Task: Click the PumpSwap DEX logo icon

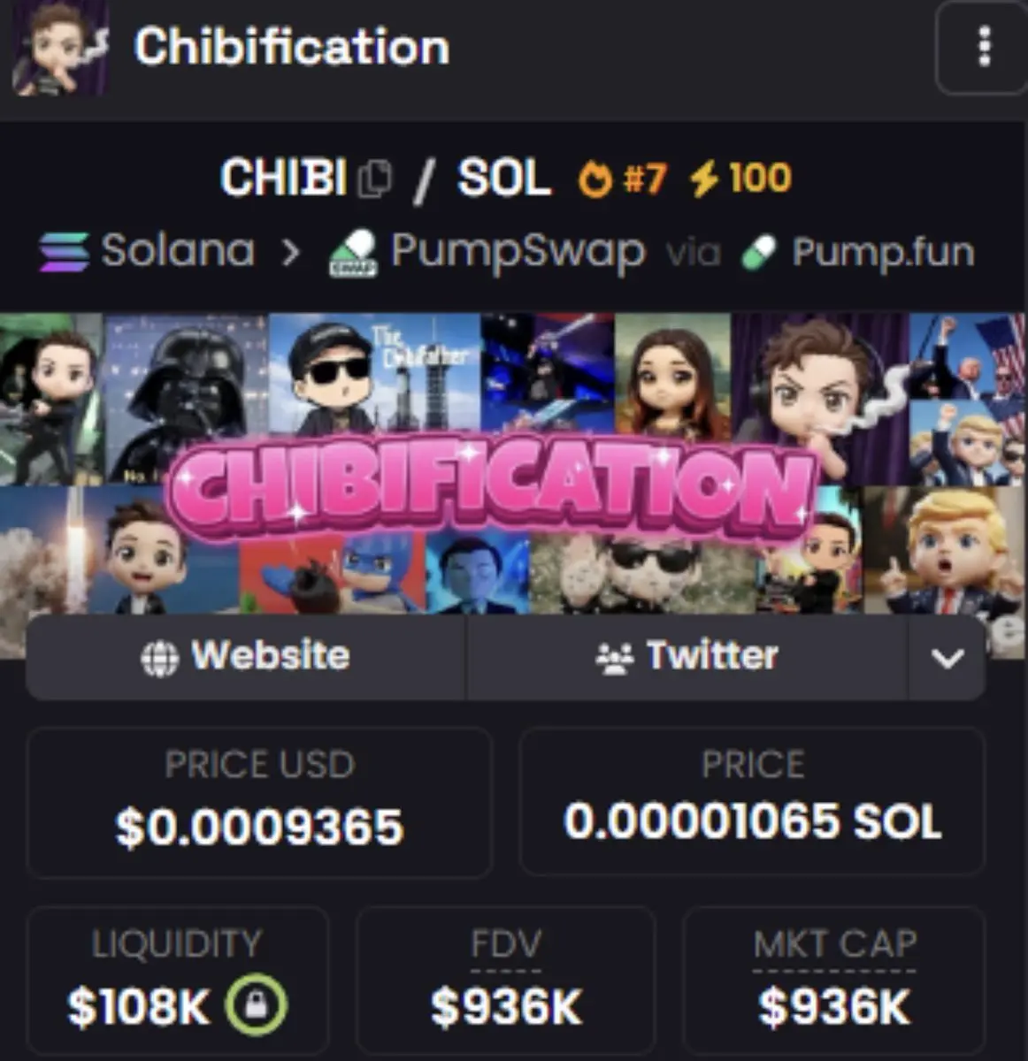Action: (353, 253)
